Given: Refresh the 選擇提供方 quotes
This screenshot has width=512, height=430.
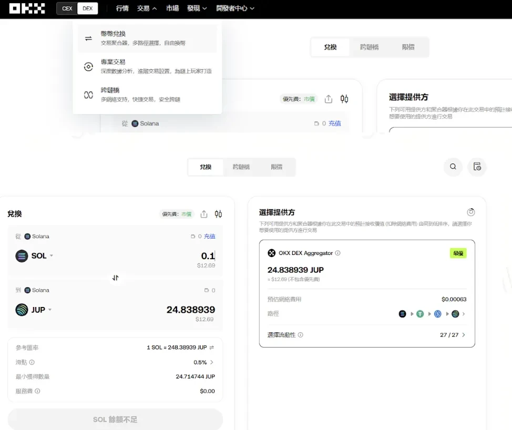Looking at the screenshot, I should pos(471,212).
